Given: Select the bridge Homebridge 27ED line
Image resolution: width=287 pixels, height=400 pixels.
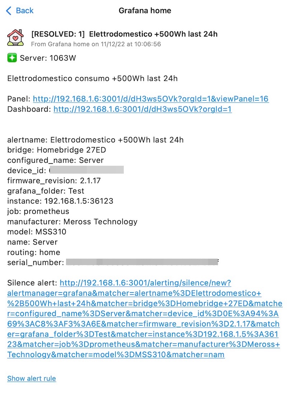Looking at the screenshot, I should pyautogui.click(x=57, y=150).
